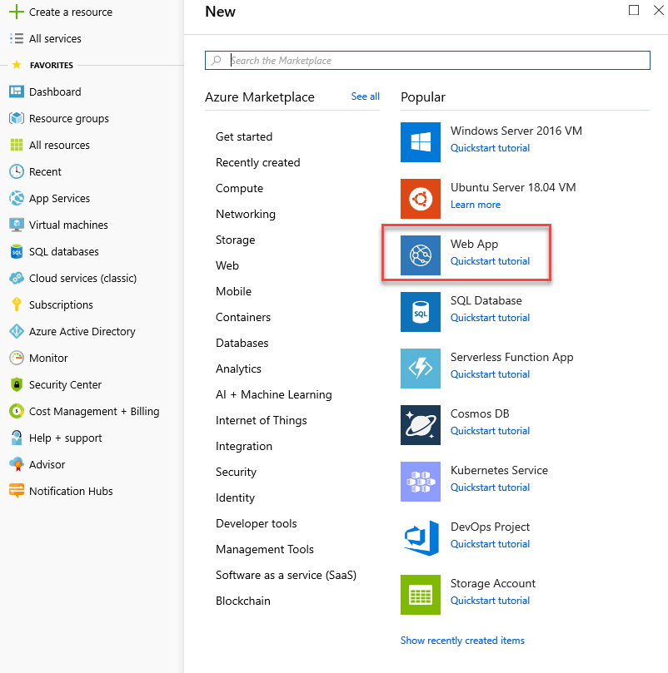Select Software as a service (SaaS)
The width and height of the screenshot is (668, 673).
coord(286,575)
